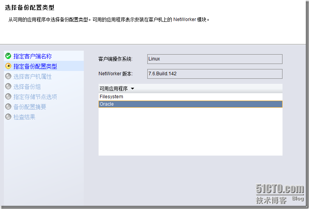The image size is (309, 209).
Task: Open the 指定存储节点选项 step
Action: pos(35,97)
